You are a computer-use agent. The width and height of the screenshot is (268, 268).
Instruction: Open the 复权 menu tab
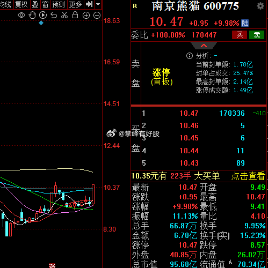tap(21, 4)
